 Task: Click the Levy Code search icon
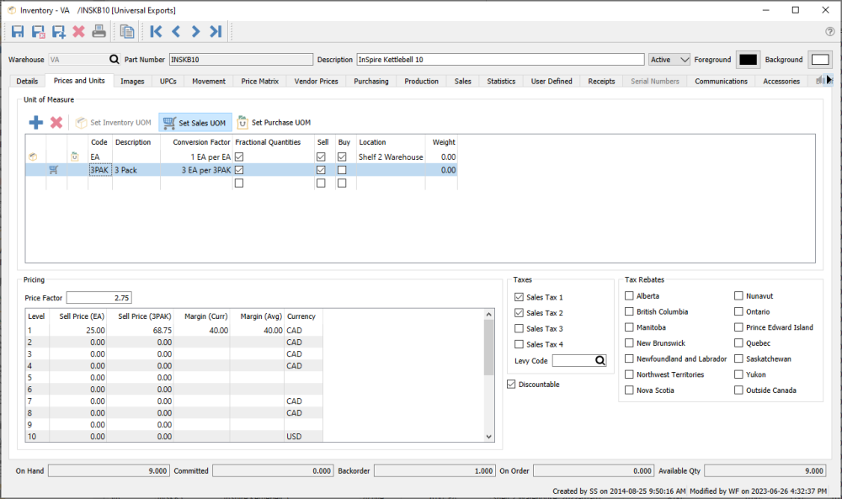coord(600,360)
